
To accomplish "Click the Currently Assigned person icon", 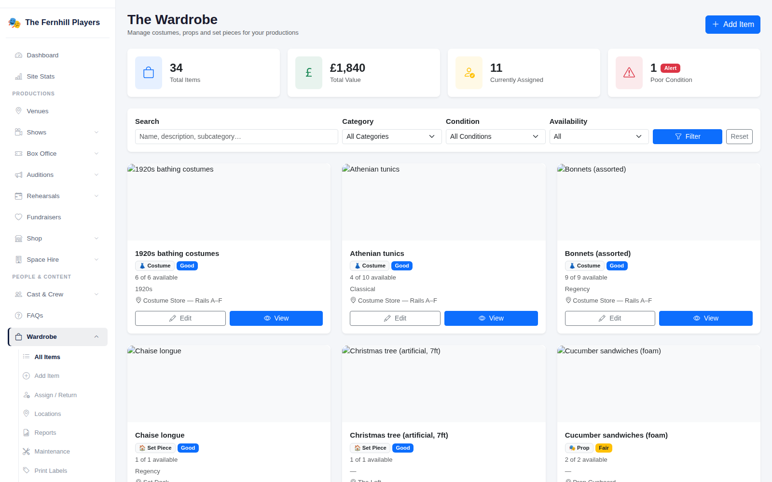I will pyautogui.click(x=469, y=73).
